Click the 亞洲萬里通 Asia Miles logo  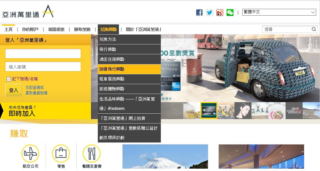pos(28,12)
